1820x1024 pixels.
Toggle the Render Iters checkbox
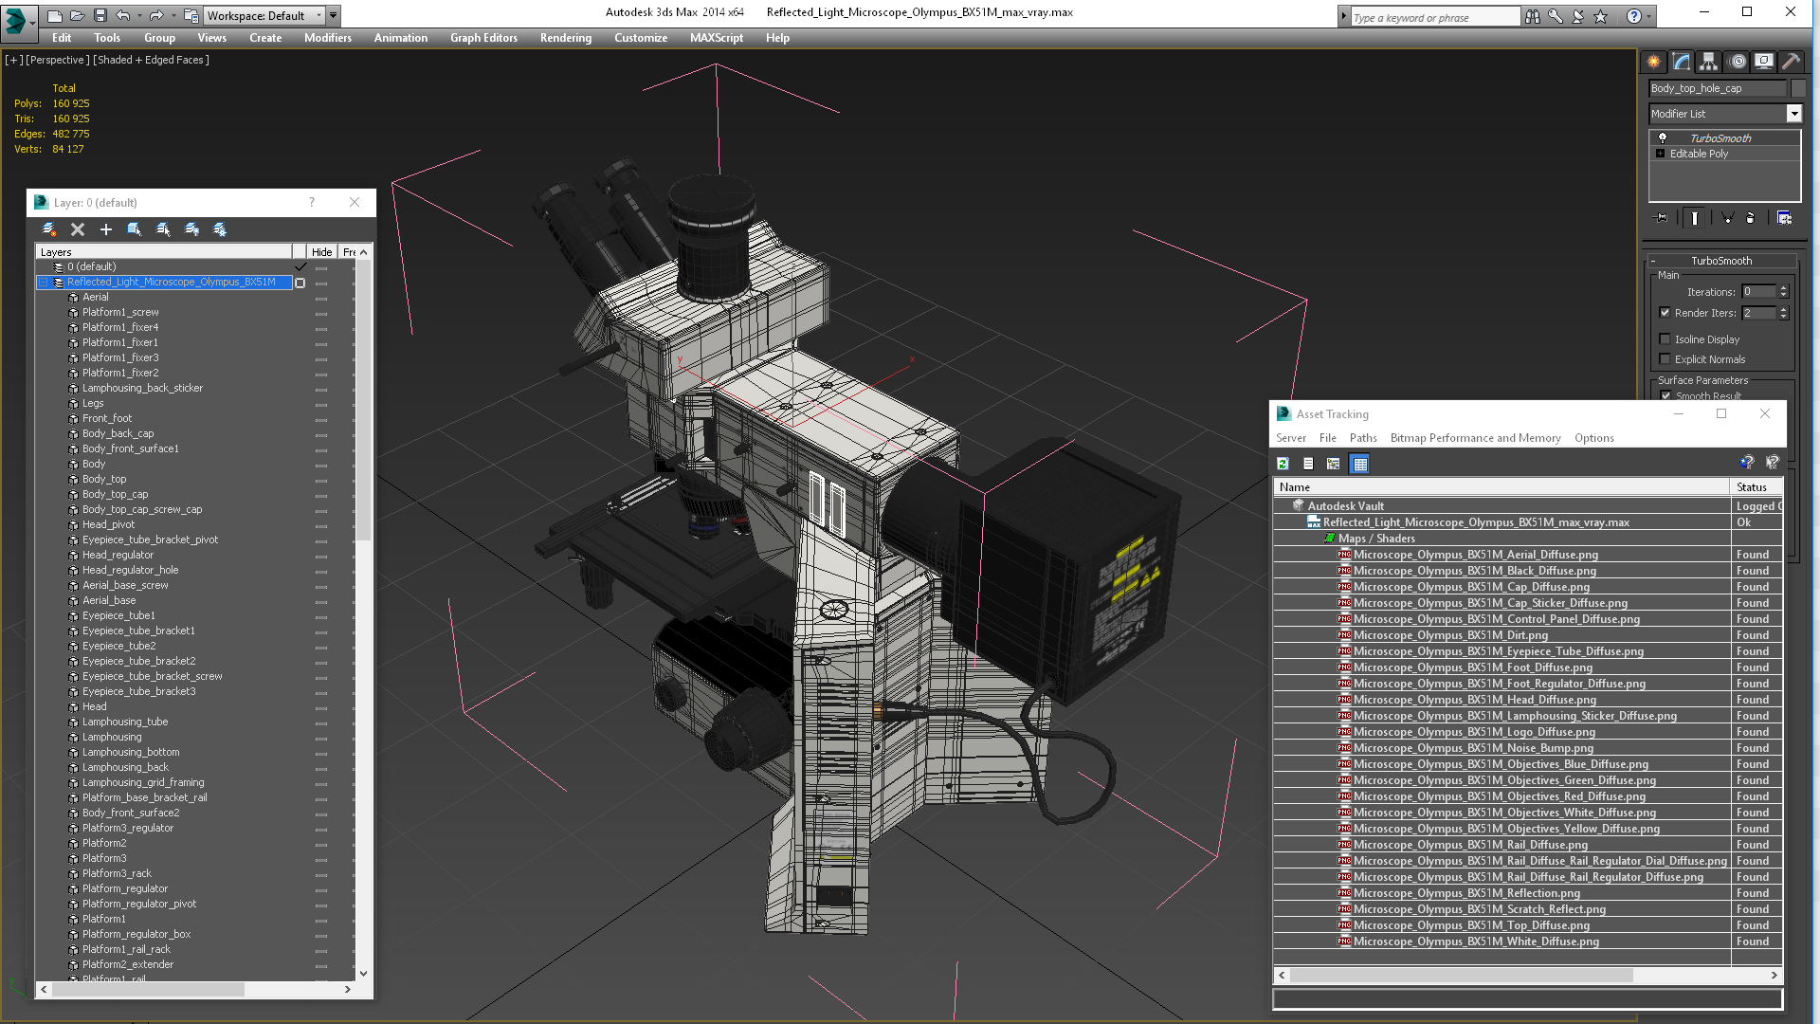click(1665, 313)
